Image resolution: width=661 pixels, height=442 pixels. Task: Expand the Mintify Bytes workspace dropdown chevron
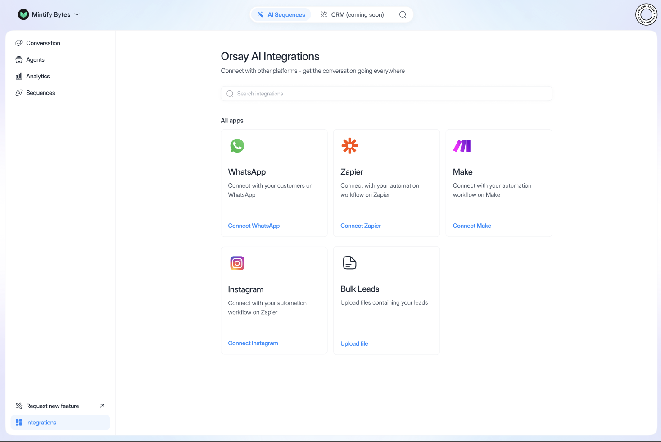tap(77, 14)
